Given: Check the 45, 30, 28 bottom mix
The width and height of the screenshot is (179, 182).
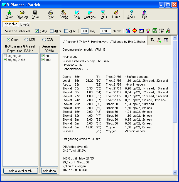Looking at the screenshot, I should pyautogui.click(x=5, y=56).
